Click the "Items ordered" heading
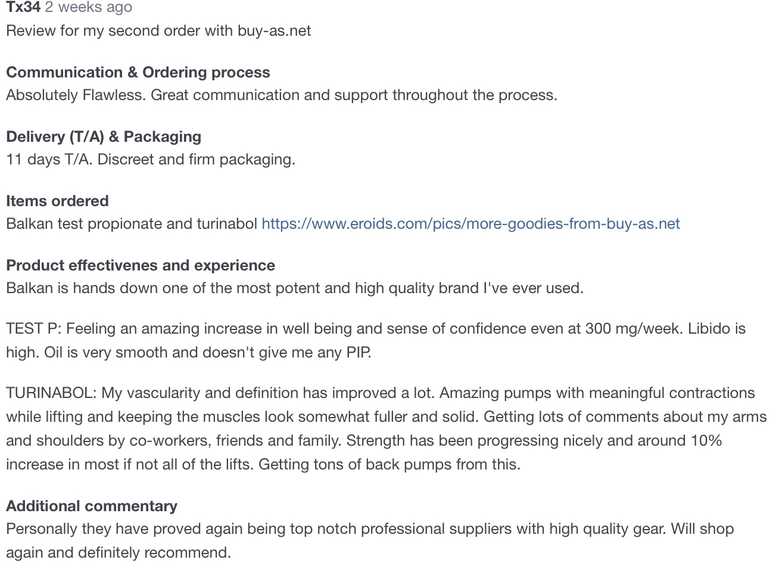773x566 pixels. [x=57, y=201]
